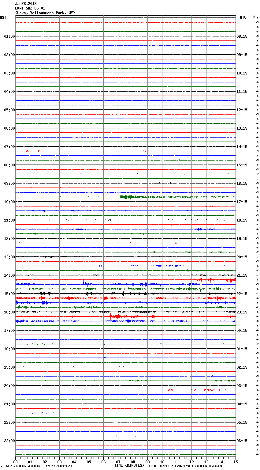Click the DC offset column header
Image resolution: width=260 pixels, height=470 pixels.
click(254, 17)
